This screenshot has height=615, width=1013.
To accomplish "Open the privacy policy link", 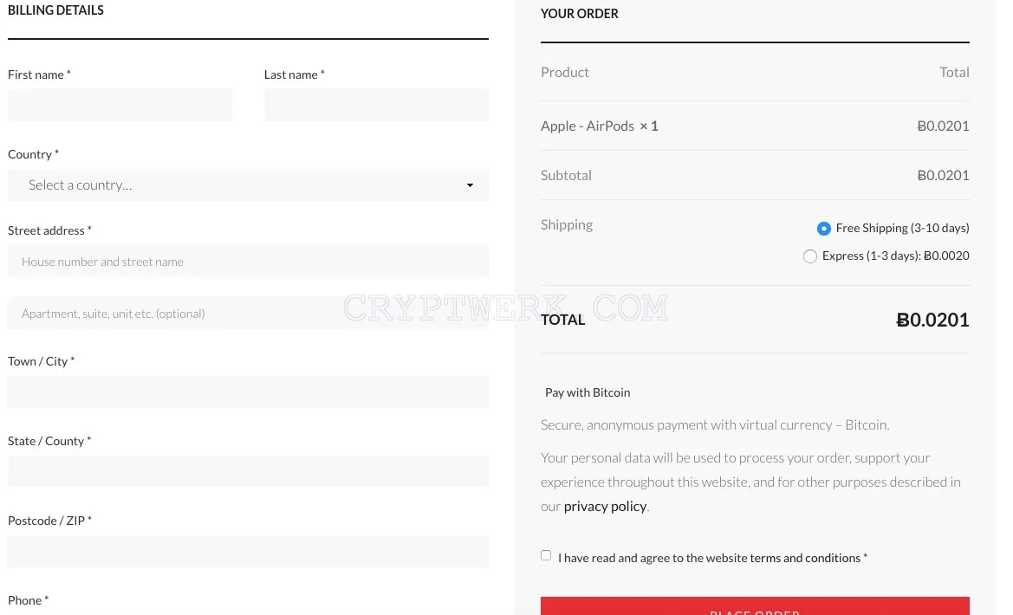I will [605, 507].
